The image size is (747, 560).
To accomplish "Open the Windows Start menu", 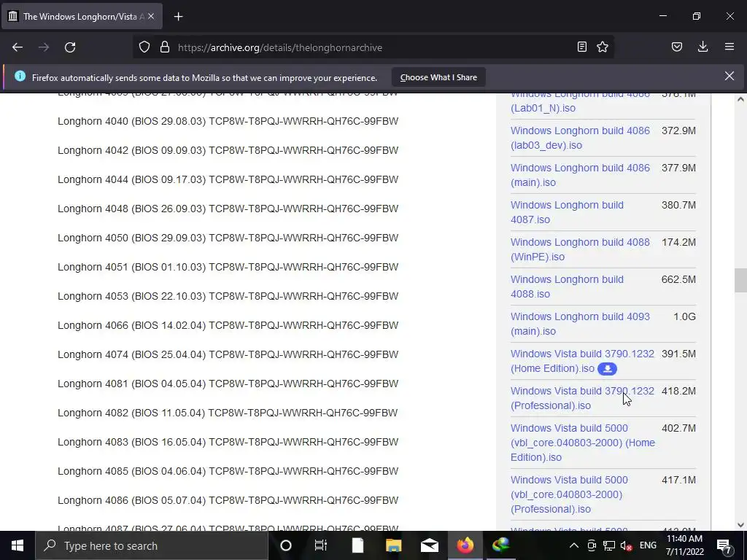I will 18,545.
